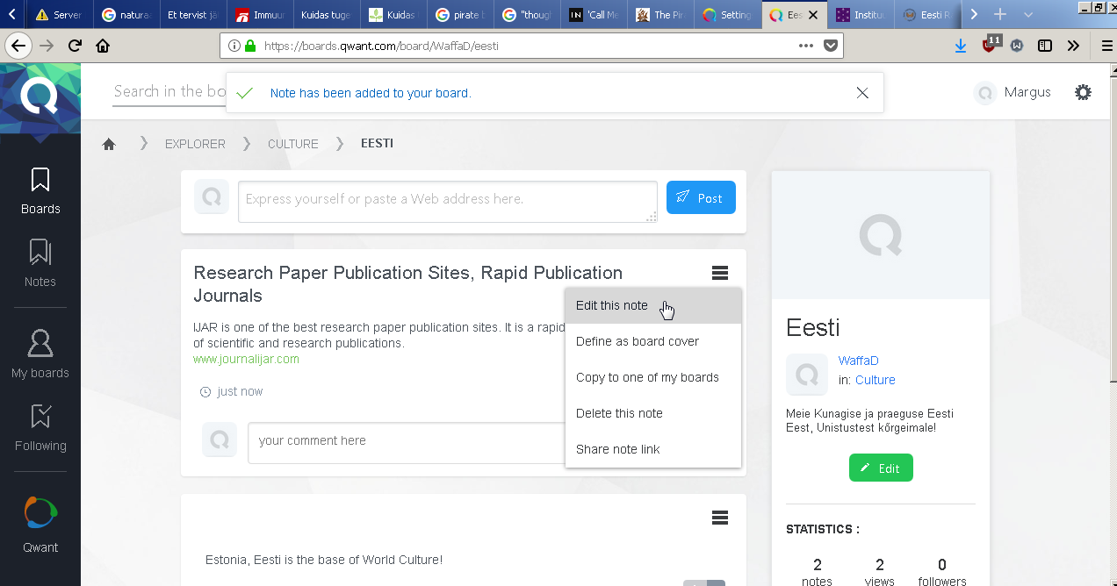Open a new browser tab with plus

click(999, 15)
